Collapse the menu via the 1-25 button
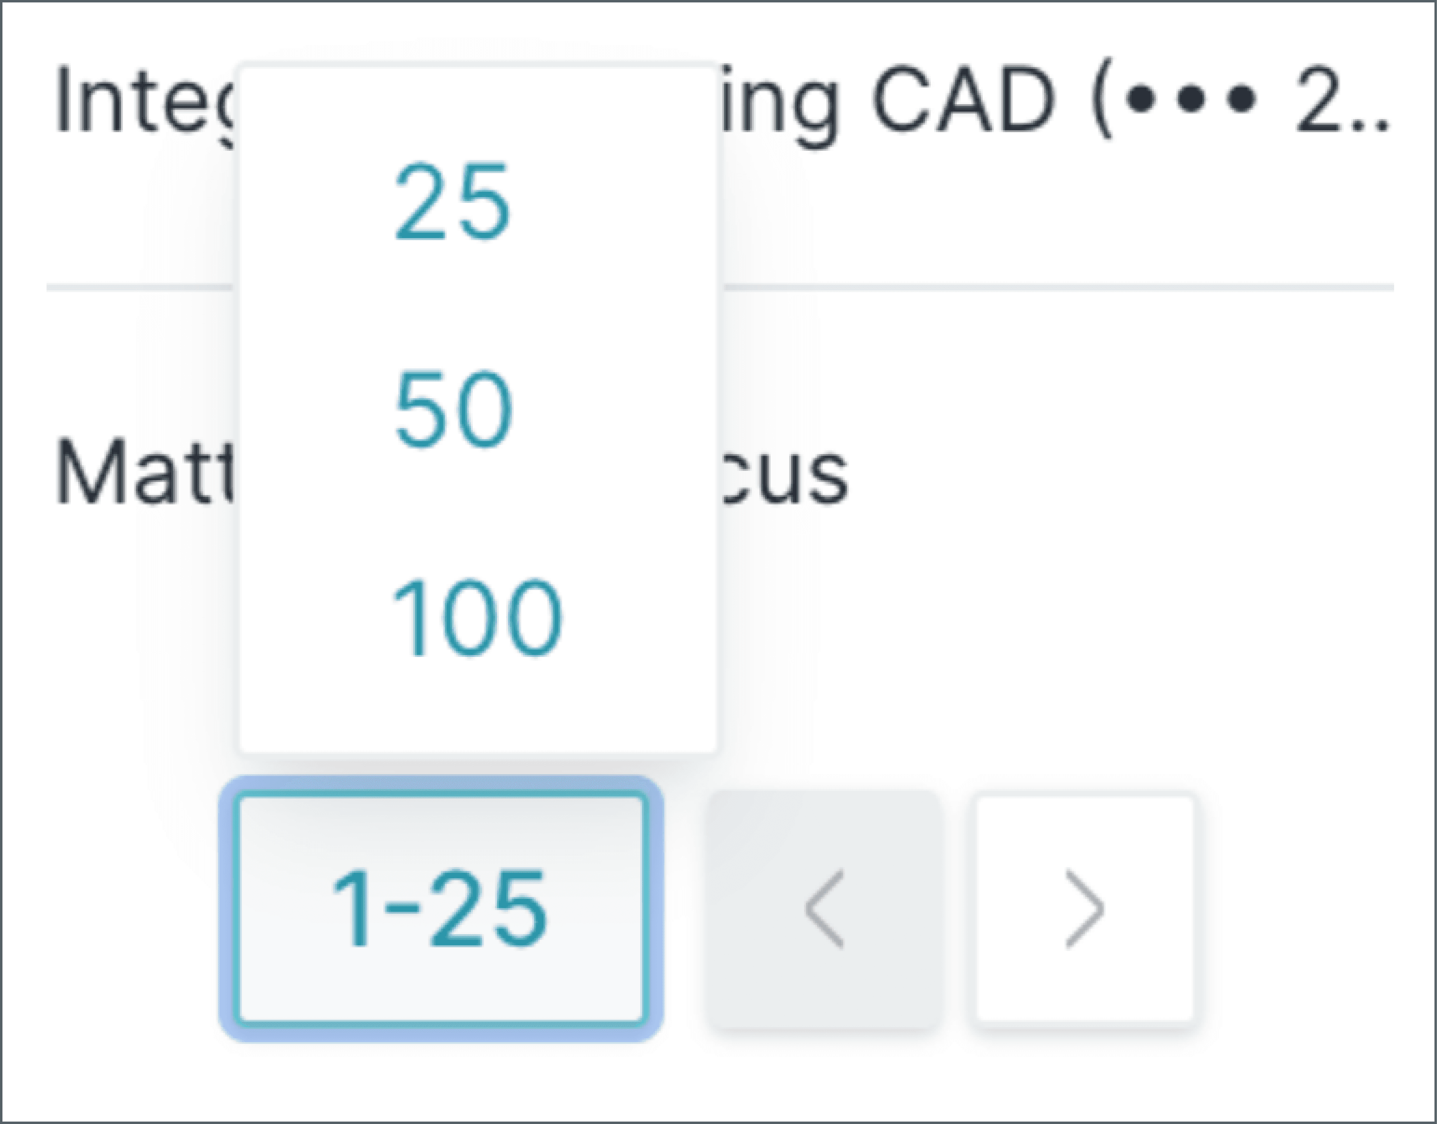1437x1124 pixels. coord(440,909)
